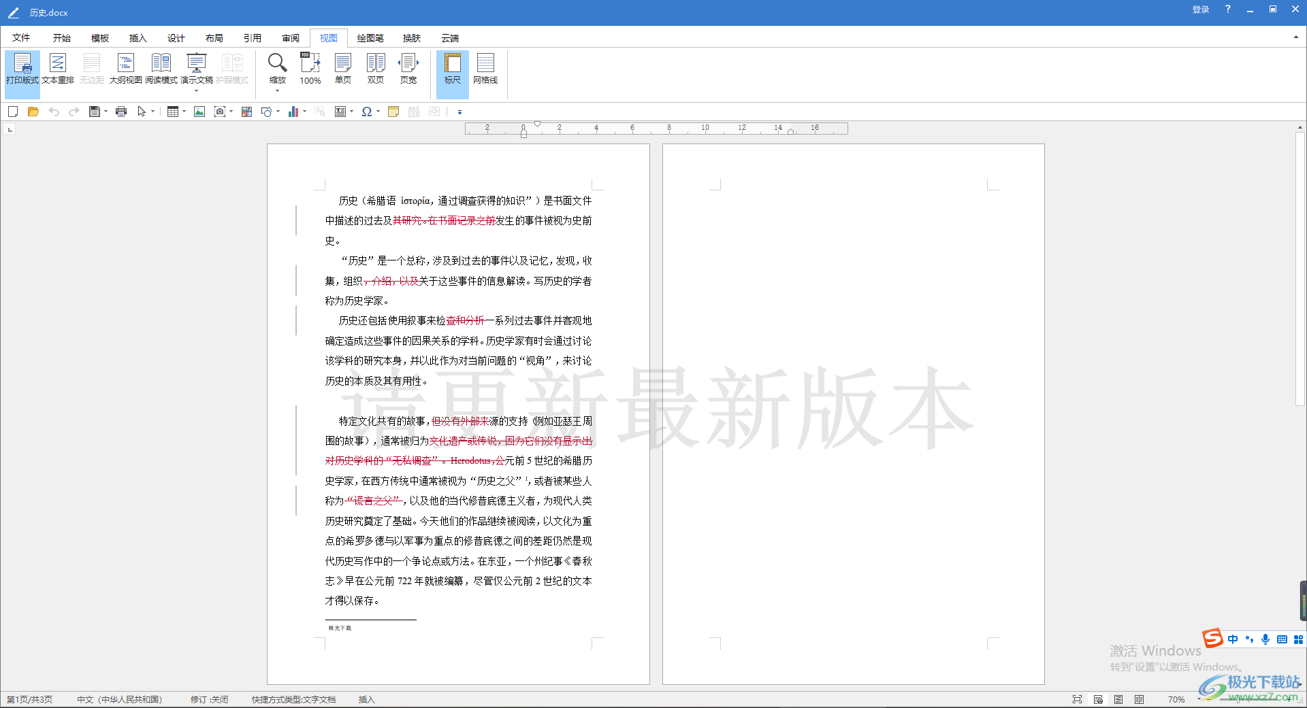This screenshot has height=708, width=1307.
Task: Expand the Omega symbol dropdown
Action: click(x=378, y=112)
